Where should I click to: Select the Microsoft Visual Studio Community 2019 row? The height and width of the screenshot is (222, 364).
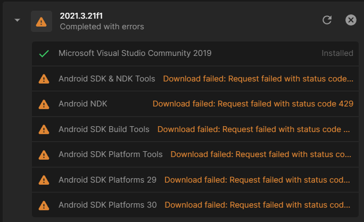coord(195,54)
